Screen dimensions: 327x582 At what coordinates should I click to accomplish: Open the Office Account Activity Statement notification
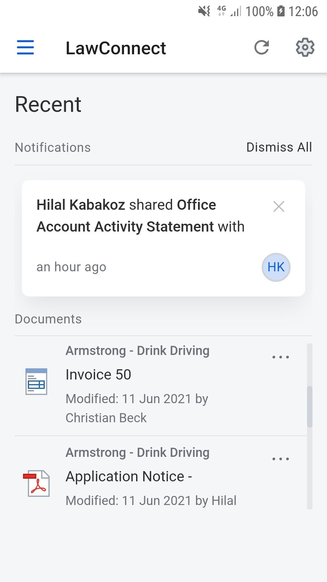pos(140,216)
